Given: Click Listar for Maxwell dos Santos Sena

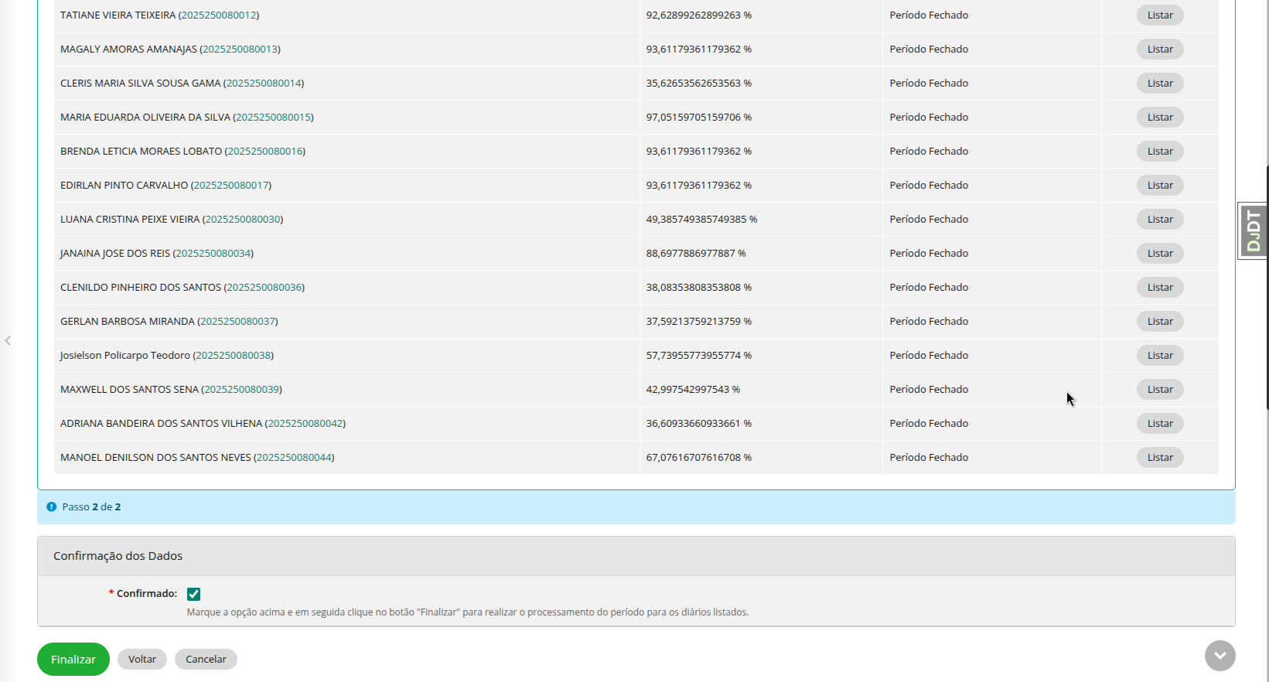Looking at the screenshot, I should click(x=1160, y=389).
